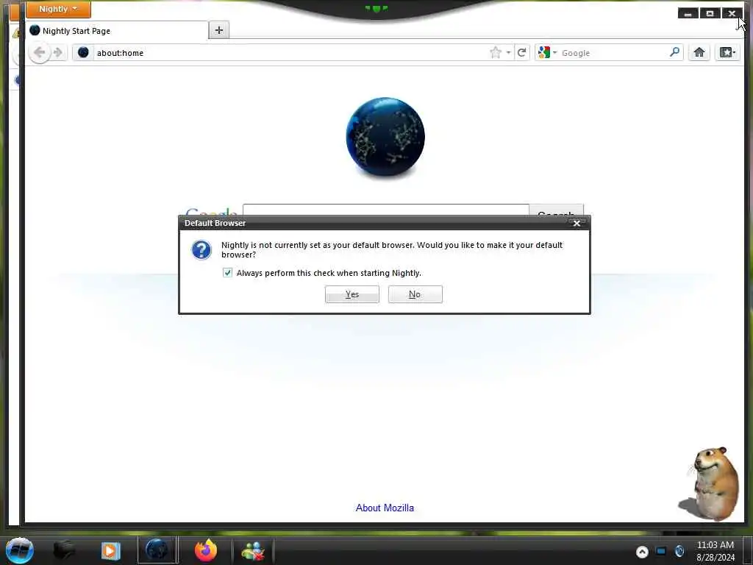Launch Firefox from the taskbar
The image size is (753, 565).
206,550
